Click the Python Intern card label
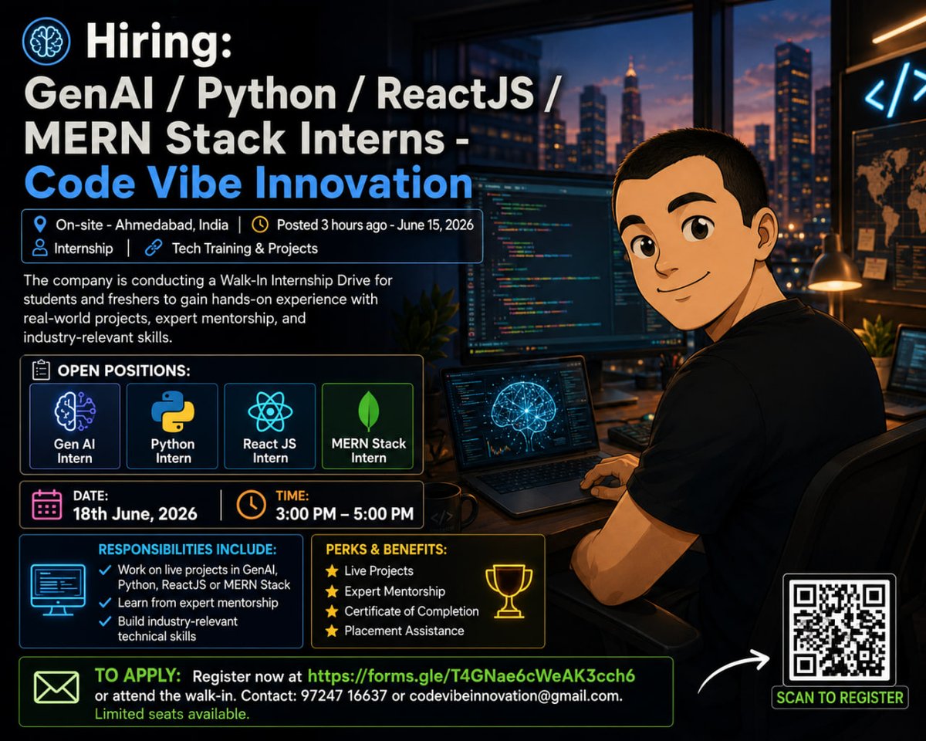 (x=172, y=451)
